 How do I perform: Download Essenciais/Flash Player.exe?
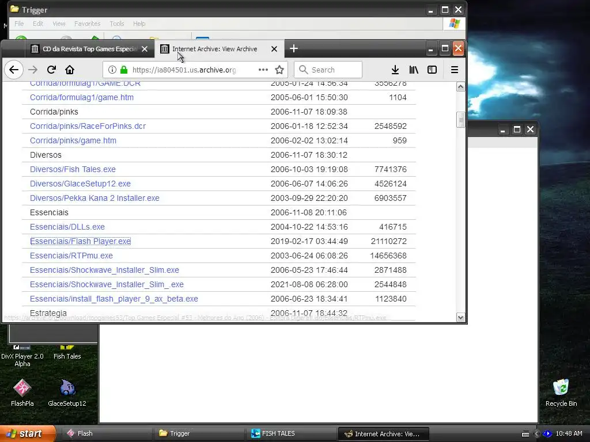[x=81, y=241]
